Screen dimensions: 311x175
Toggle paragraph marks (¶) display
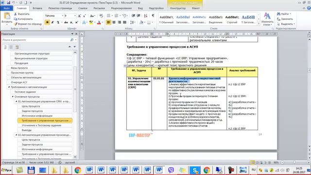(x=153, y=16)
